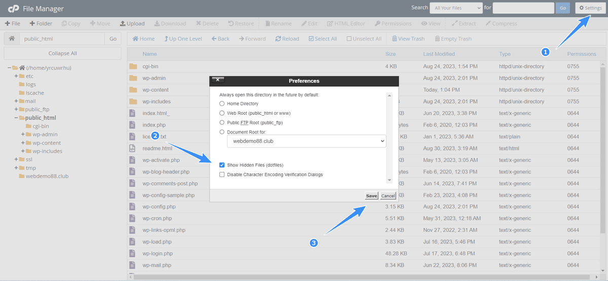Open the All Your Files search dropdown
Screen dimensions: 608x281
[456, 8]
